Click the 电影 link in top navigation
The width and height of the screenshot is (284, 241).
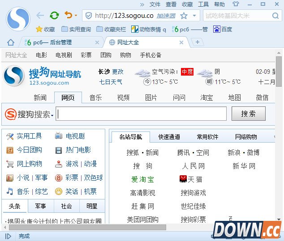[41, 55]
